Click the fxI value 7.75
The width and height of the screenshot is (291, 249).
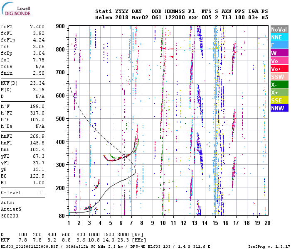[x=39, y=60]
